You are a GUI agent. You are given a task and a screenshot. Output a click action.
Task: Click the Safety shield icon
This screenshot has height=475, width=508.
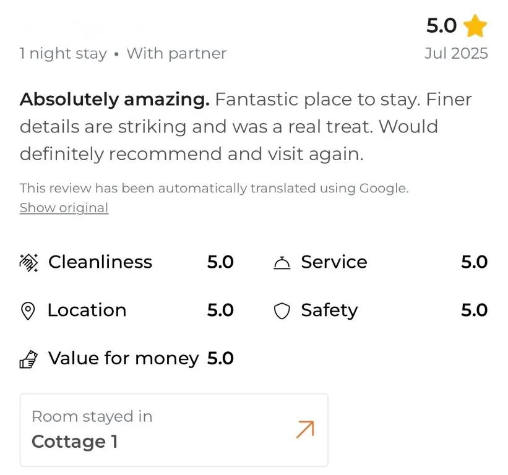(x=282, y=311)
